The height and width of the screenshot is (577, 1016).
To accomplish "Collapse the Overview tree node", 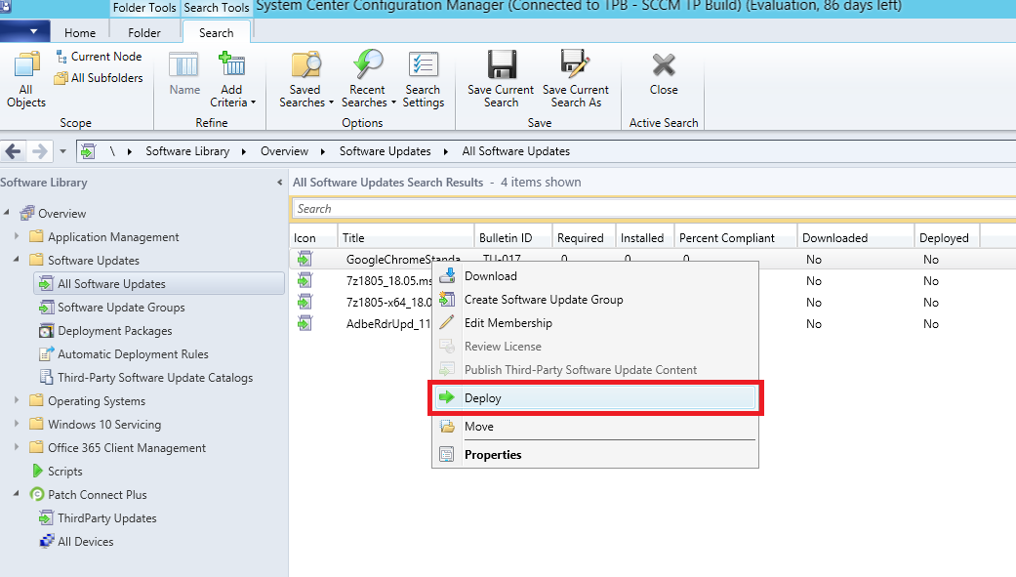I will coord(7,213).
